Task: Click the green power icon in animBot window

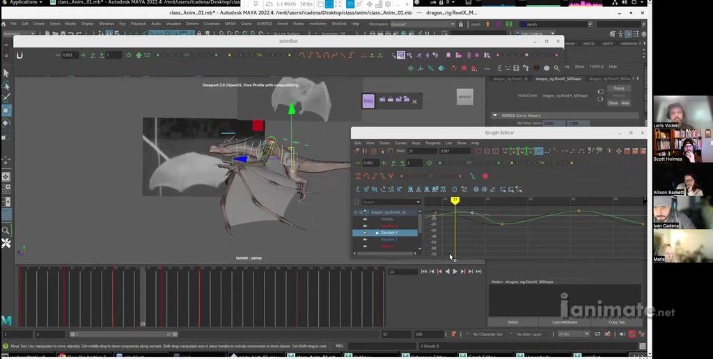Action: pos(129,55)
